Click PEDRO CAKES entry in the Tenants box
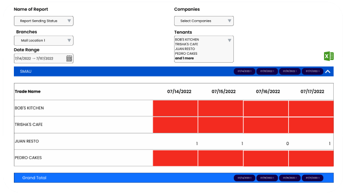 coord(186,53)
